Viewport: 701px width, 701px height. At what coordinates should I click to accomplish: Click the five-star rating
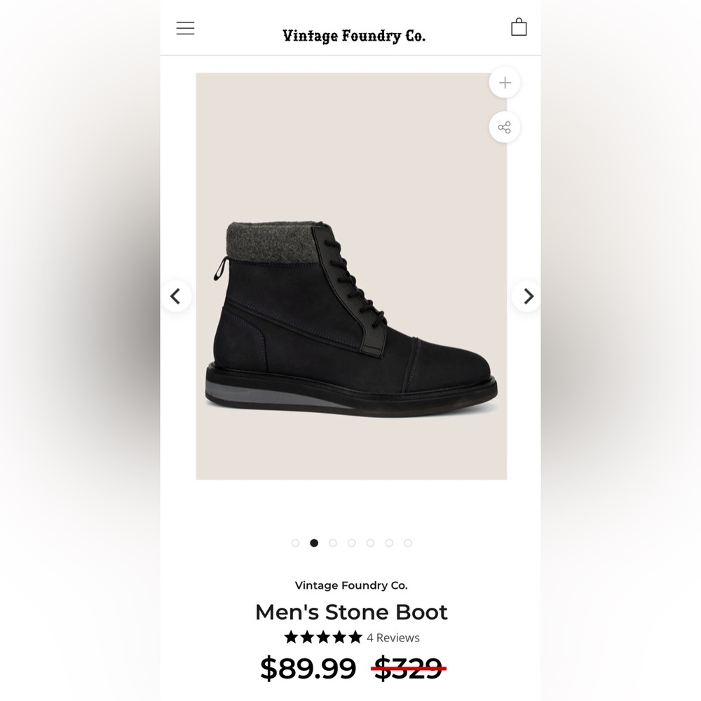(323, 637)
